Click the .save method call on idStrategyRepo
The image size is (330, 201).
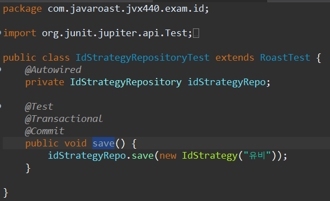(x=143, y=156)
